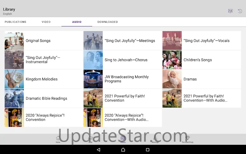The height and width of the screenshot is (154, 246).
Task: Select "Sing Out Joyfully"—Vocals title text
Action: (207, 41)
